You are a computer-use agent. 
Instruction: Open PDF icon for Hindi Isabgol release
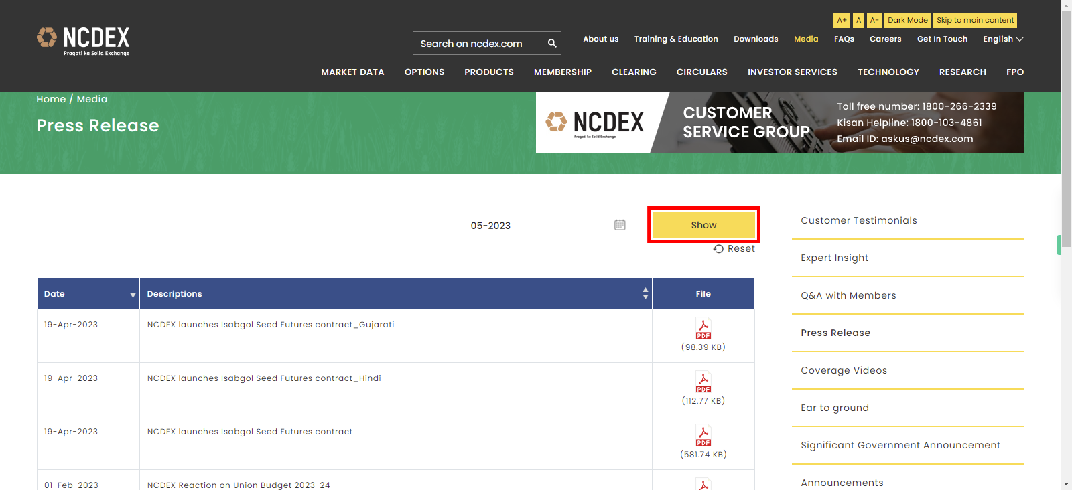point(703,382)
